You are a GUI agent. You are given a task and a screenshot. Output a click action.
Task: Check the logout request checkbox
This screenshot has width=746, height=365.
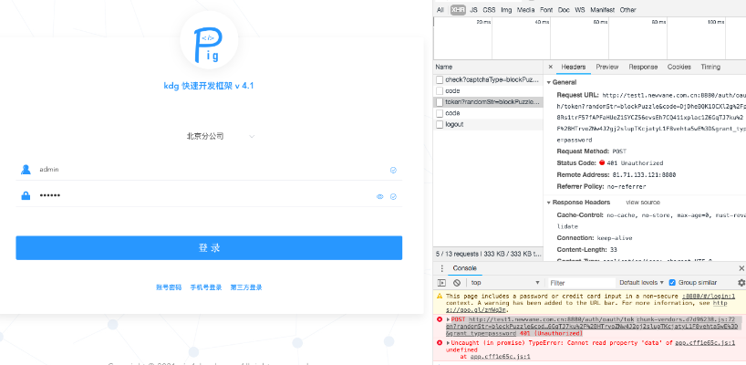440,124
